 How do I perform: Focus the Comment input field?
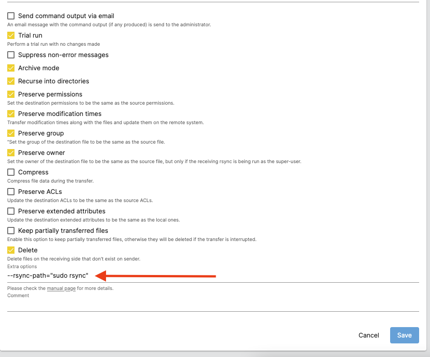tap(213, 305)
